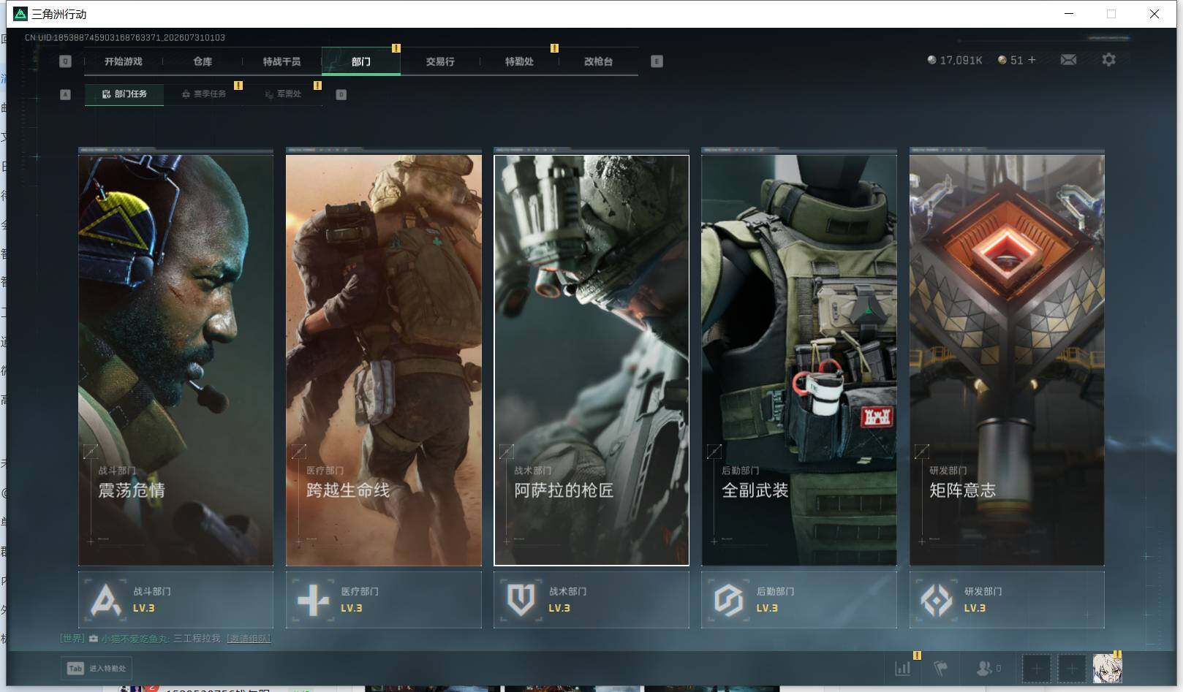Click the Q key previous-tab icon
1183x692 pixels.
pyautogui.click(x=65, y=61)
